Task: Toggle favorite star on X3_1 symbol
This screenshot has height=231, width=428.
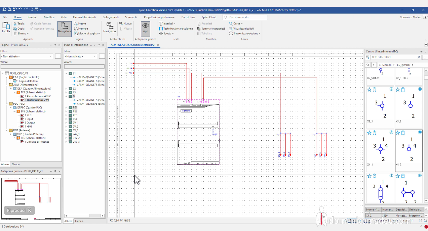Action: pos(369,90)
